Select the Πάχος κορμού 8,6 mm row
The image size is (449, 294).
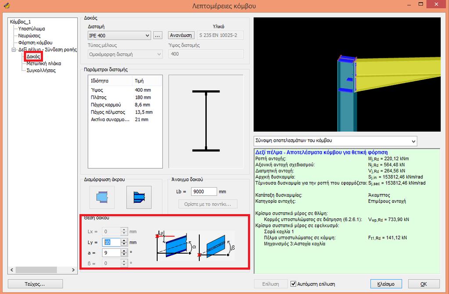125,105
